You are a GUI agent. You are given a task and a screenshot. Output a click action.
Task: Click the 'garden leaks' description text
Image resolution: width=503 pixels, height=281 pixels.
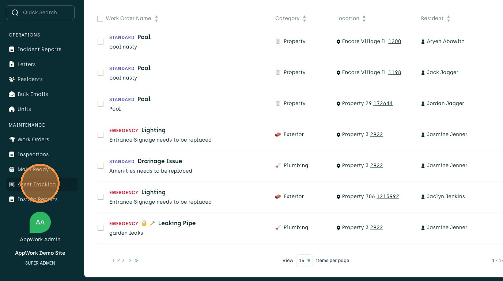click(126, 233)
